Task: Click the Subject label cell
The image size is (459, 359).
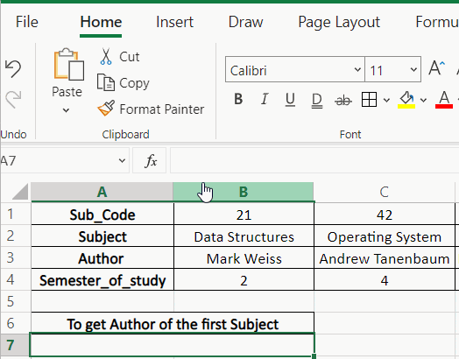Action: click(102, 236)
